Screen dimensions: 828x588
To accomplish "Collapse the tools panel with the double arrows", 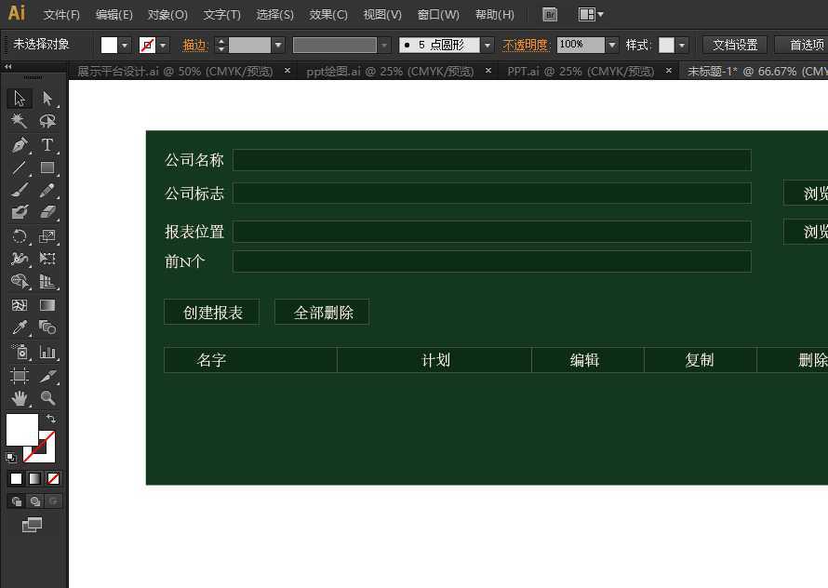I will [8, 66].
